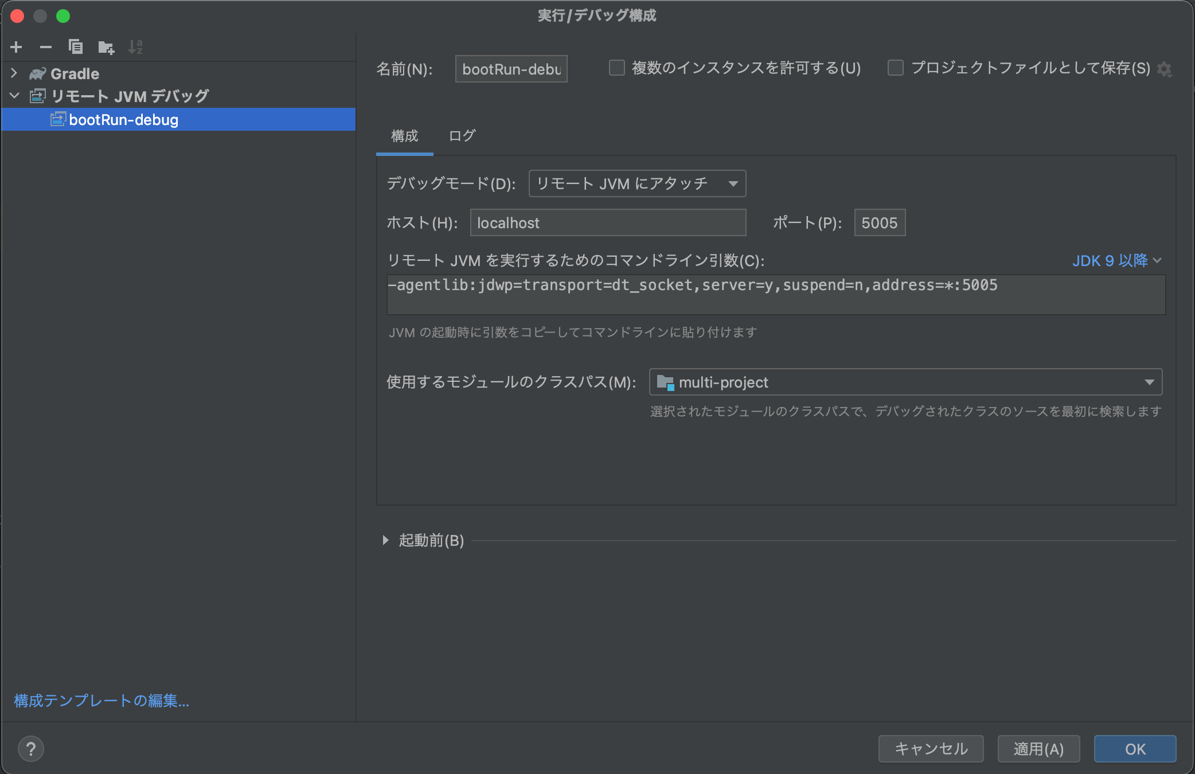
Task: Switch to the ログ tab
Action: click(x=462, y=136)
